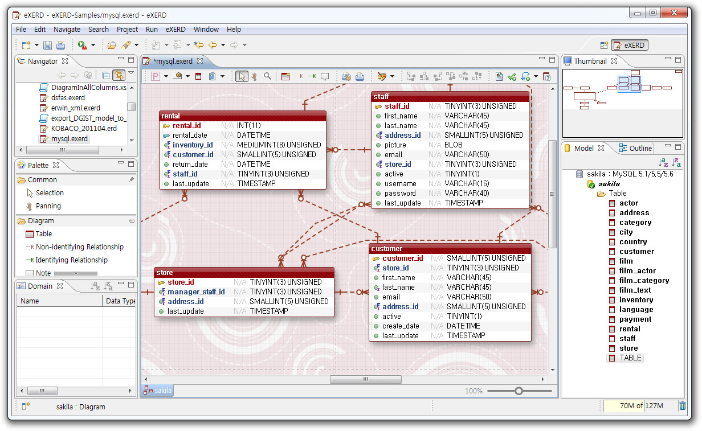Click the Back navigation yellow arrow
The image size is (702, 431).
pyautogui.click(x=212, y=45)
